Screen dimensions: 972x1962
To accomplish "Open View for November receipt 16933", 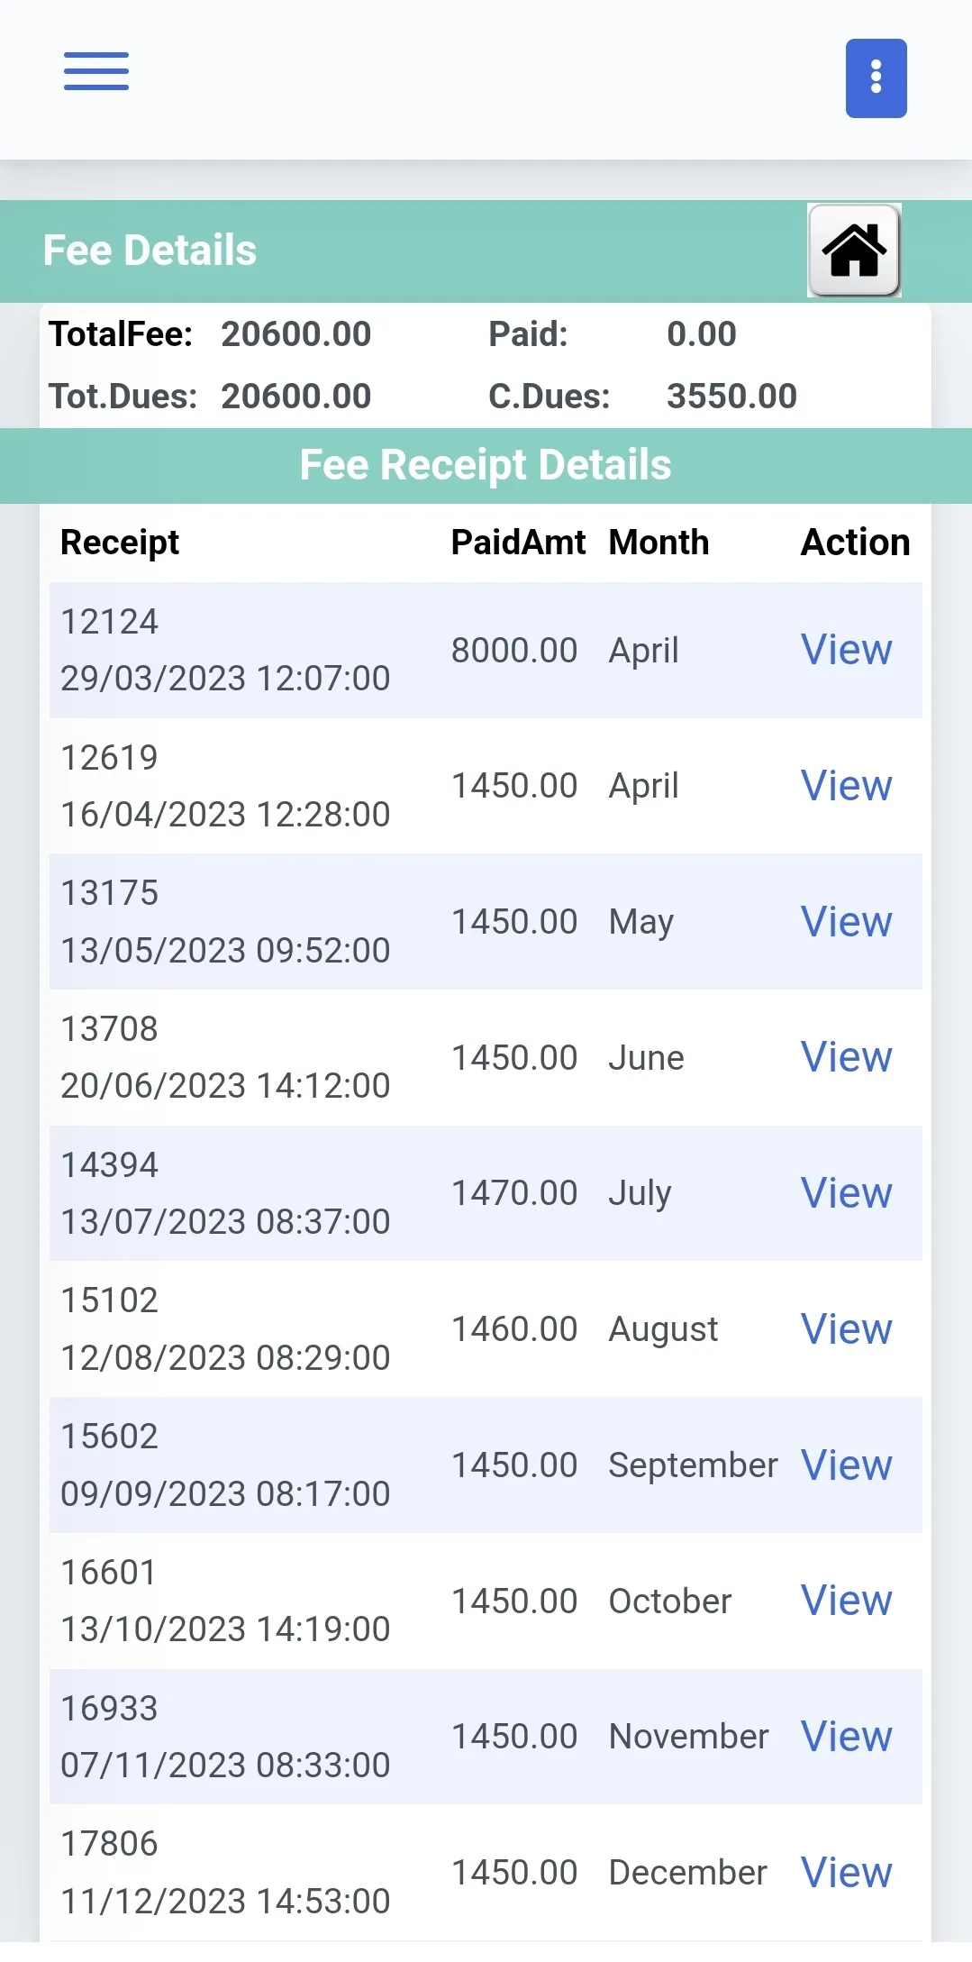I will click(x=846, y=1737).
